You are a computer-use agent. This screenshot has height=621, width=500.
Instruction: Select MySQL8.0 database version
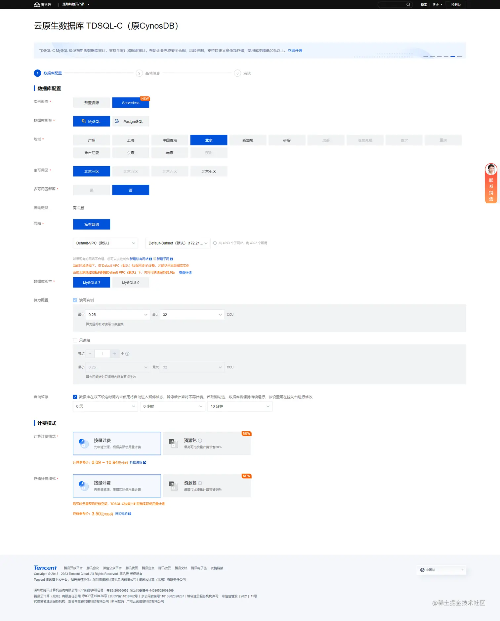point(131,283)
